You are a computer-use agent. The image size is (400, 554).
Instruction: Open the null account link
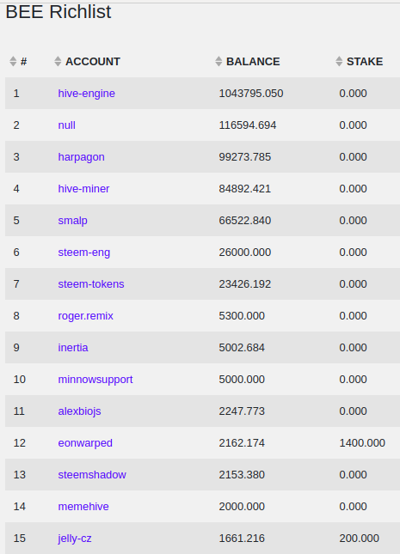click(66, 125)
